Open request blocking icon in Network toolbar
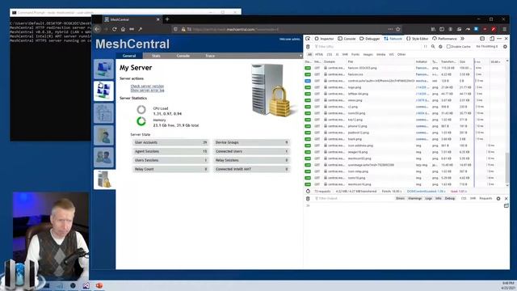This screenshot has width=517, height=291. 440,47
